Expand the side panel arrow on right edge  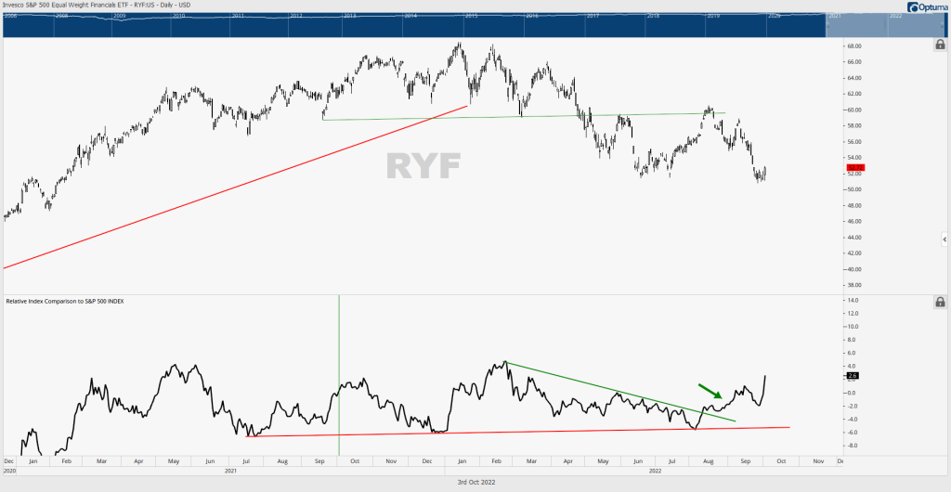coord(944,240)
